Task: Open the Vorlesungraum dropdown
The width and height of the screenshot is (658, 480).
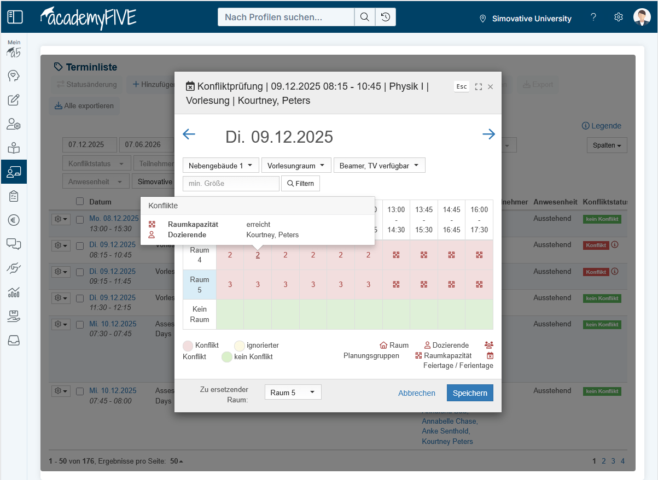Action: tap(296, 165)
